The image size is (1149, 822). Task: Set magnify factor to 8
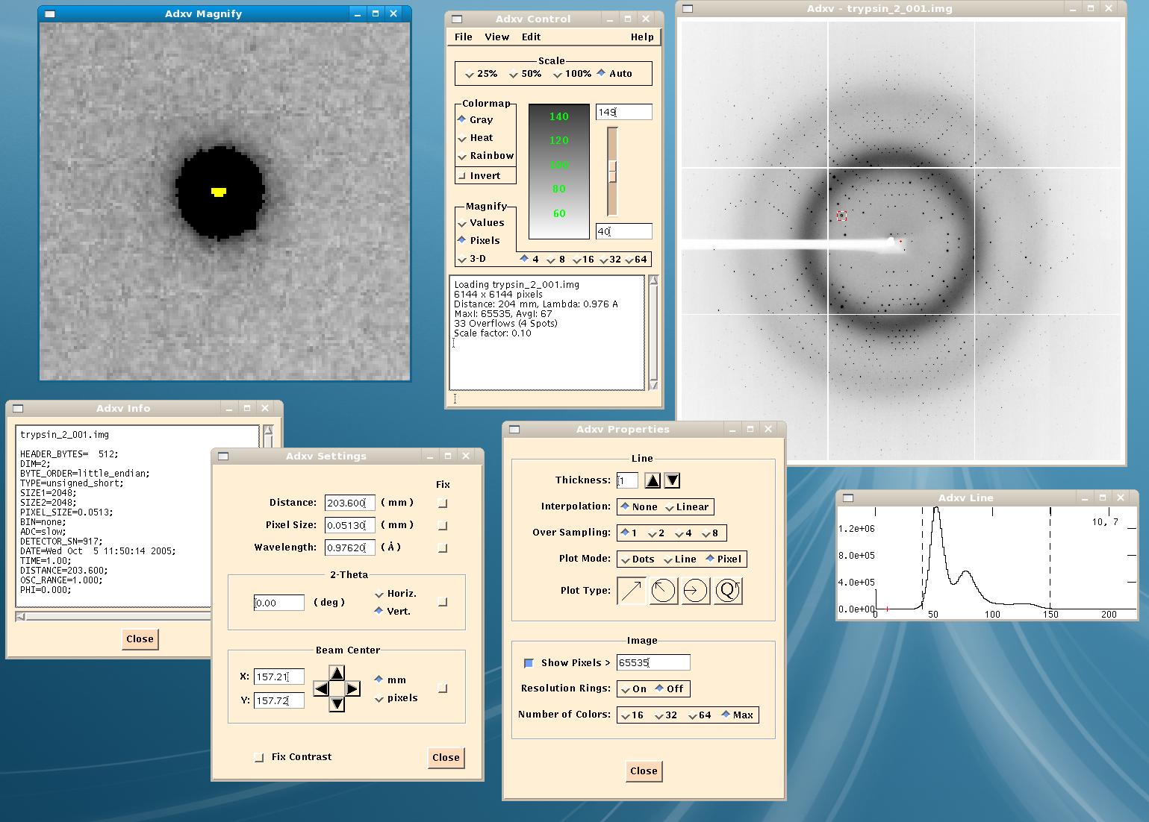pyautogui.click(x=557, y=260)
